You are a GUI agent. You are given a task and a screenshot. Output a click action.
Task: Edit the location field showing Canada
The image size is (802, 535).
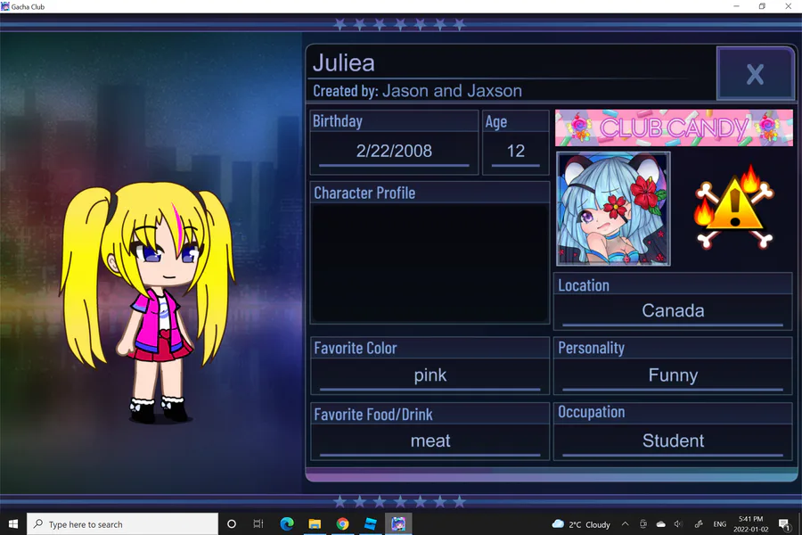[x=673, y=311]
